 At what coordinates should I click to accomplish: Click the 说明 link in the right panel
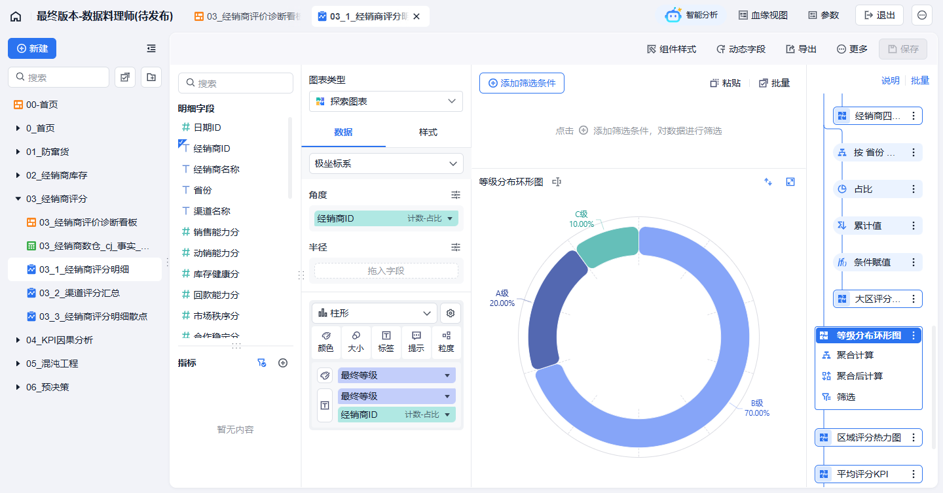click(x=890, y=80)
